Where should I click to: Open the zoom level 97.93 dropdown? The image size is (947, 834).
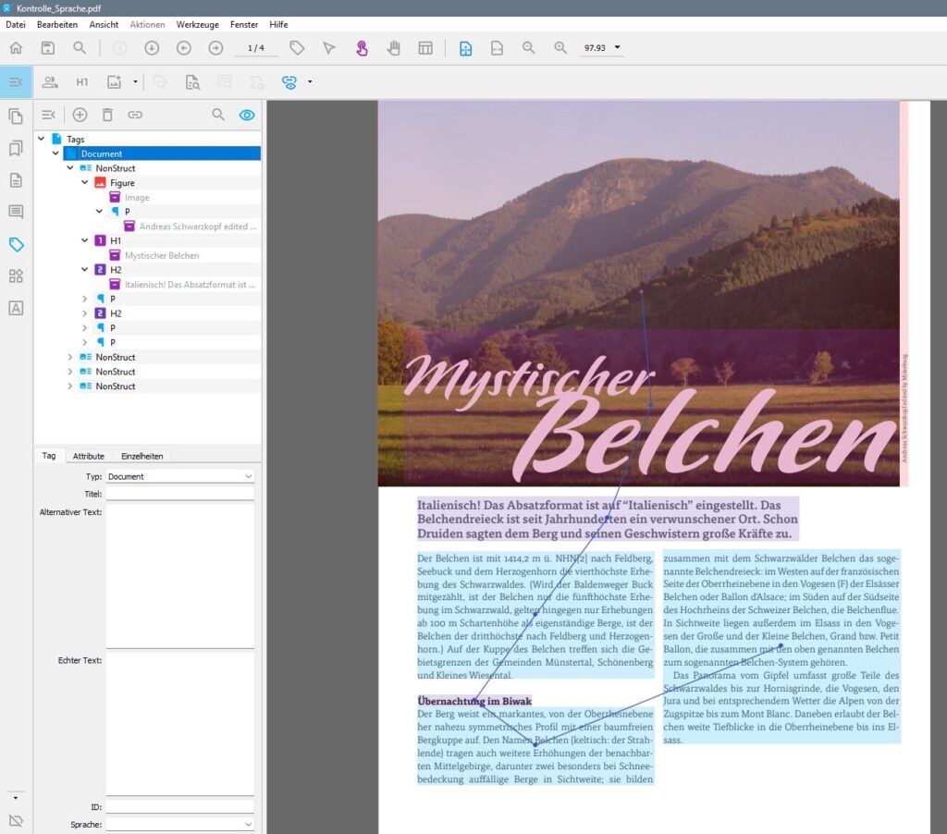click(x=618, y=48)
